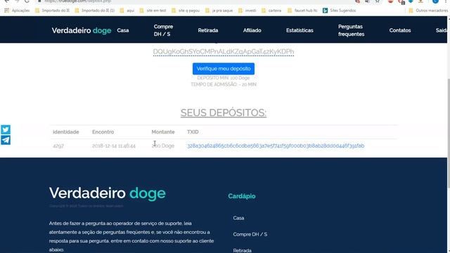The image size is (450, 253).
Task: Click the Verdadeiro doge logo in navbar
Action: [82, 30]
